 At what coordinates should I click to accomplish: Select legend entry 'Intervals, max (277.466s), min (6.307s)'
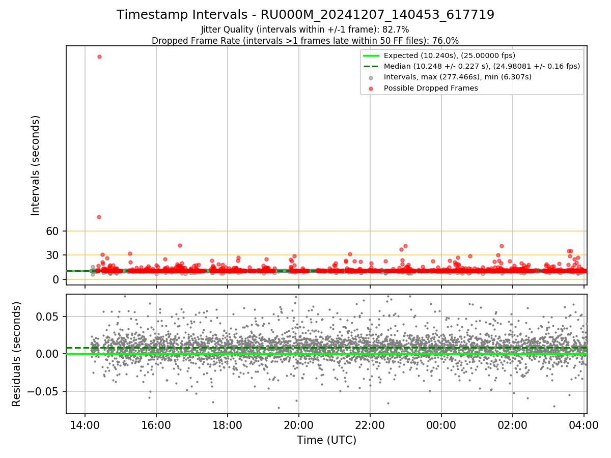[458, 77]
